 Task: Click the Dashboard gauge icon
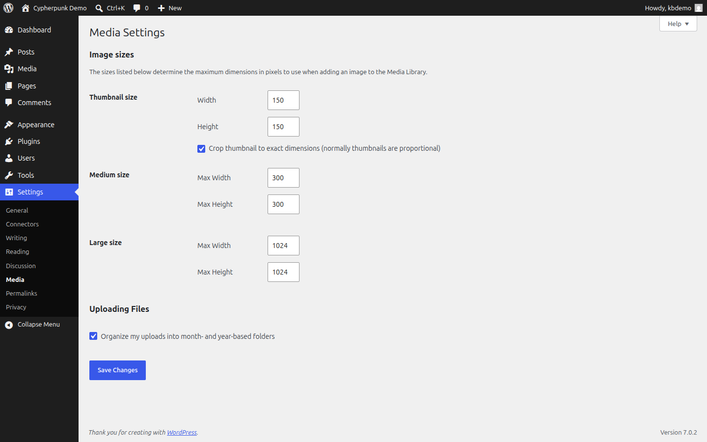click(x=9, y=30)
